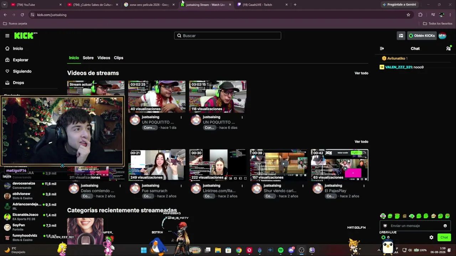Open SoyPan channel in sidebar
Screen dimensions: 456x256
click(30, 227)
